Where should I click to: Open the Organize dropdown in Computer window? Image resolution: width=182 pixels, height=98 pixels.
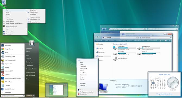click(x=99, y=41)
